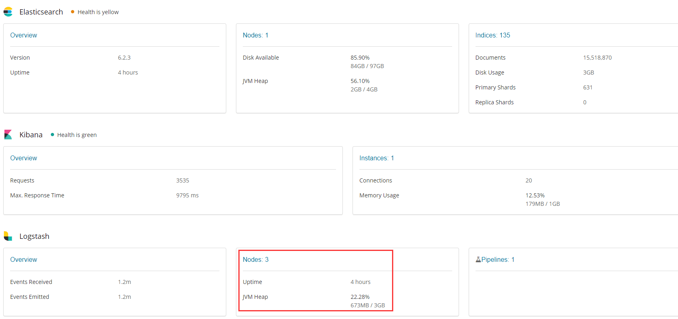The image size is (678, 319).
Task: Click the Kibana section heading
Action: click(31, 135)
